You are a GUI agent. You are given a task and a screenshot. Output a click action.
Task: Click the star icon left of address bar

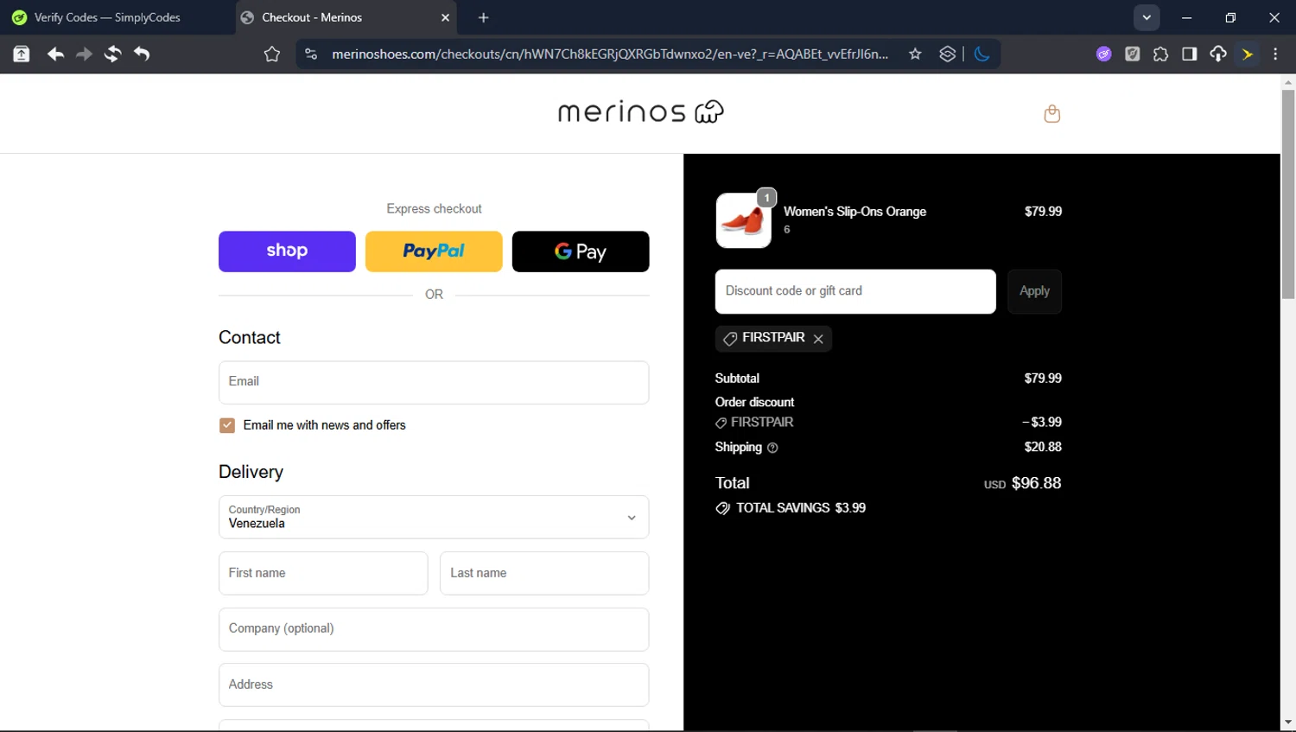pos(272,54)
